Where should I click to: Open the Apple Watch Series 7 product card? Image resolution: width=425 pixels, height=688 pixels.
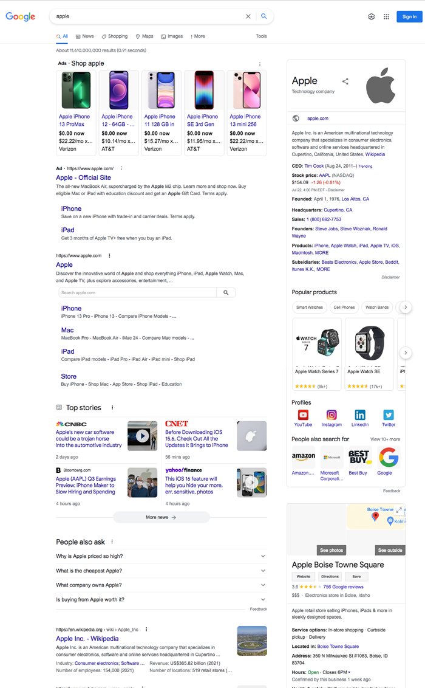pos(317,354)
